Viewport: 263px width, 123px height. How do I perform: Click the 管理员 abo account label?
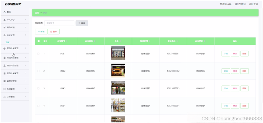[226, 4]
